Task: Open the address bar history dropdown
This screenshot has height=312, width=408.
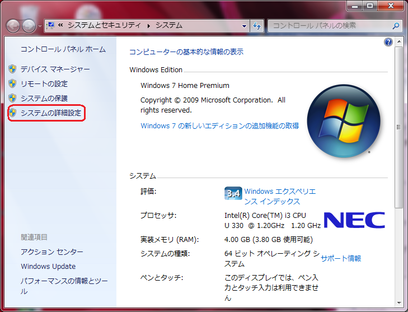Action: click(x=244, y=26)
